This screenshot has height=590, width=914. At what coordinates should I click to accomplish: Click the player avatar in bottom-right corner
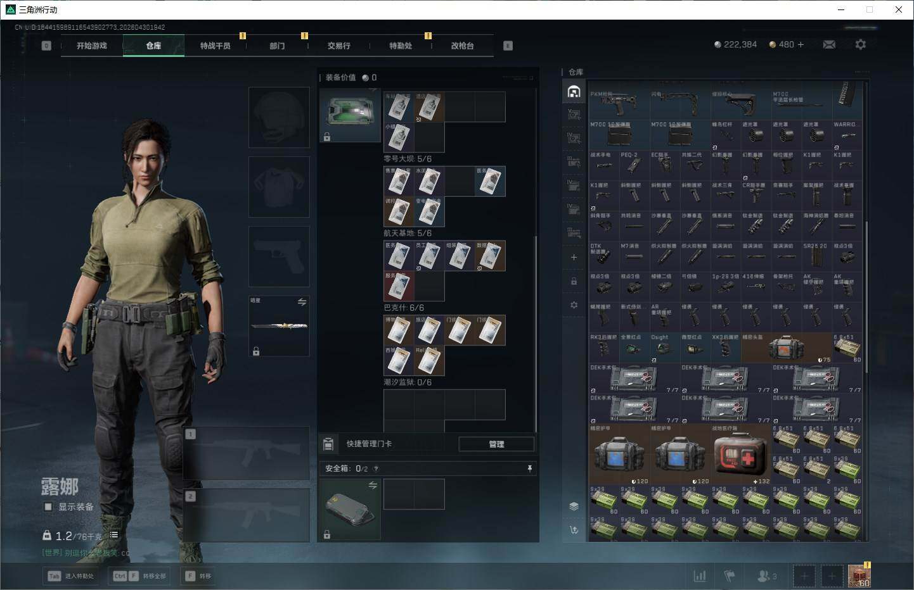(859, 575)
